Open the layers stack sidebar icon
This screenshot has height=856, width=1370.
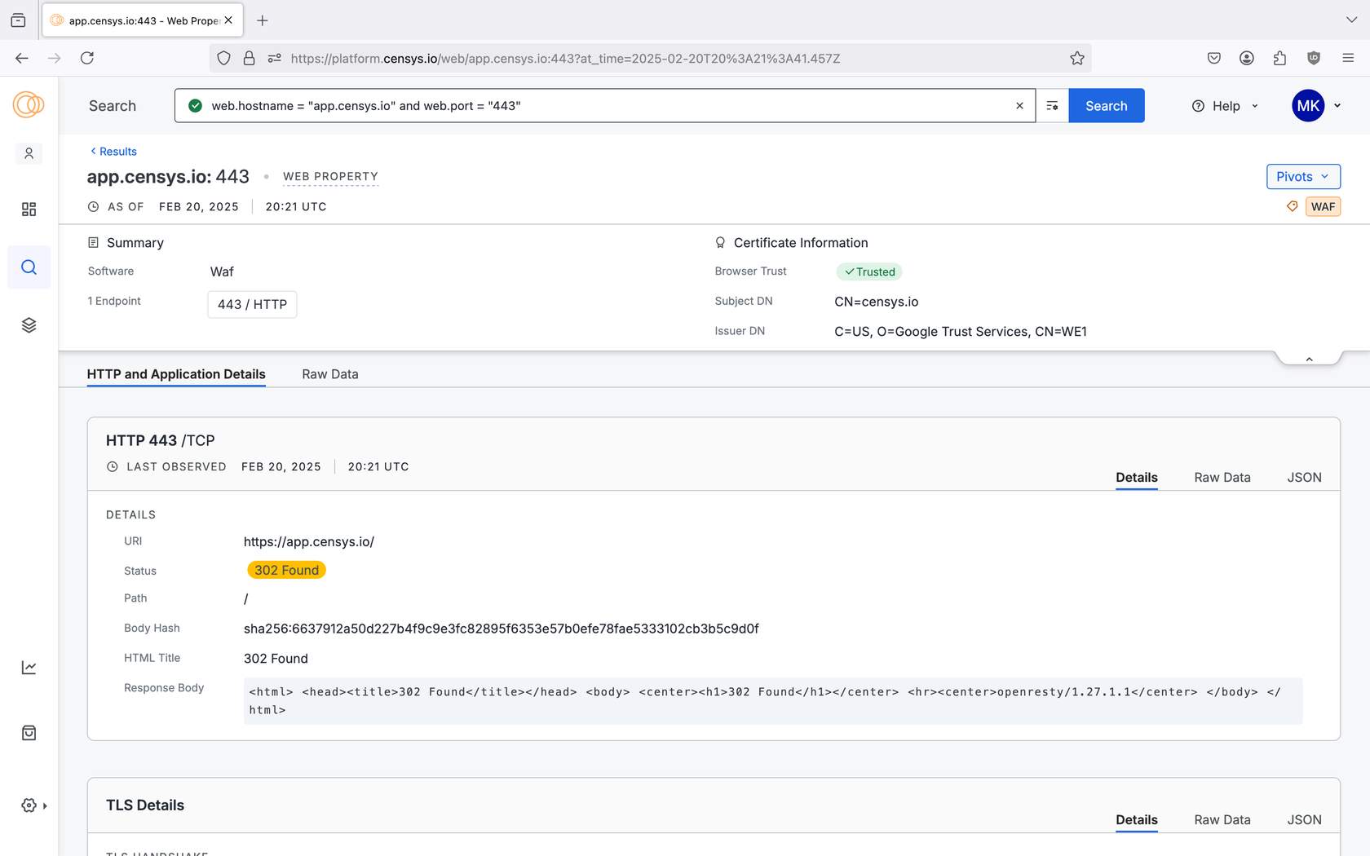(29, 325)
